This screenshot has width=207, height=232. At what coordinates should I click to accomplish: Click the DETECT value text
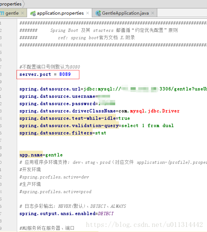click(106, 214)
